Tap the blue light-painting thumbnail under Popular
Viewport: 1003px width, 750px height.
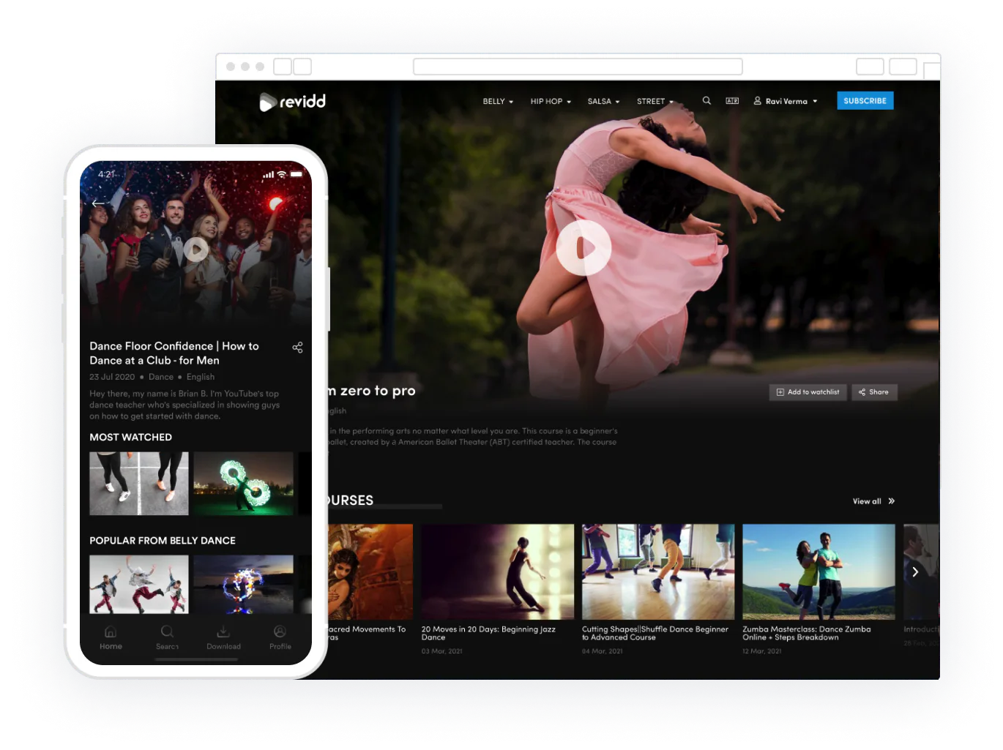point(244,584)
